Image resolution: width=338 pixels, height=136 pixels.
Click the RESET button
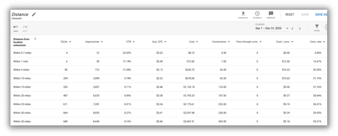pyautogui.click(x=290, y=14)
